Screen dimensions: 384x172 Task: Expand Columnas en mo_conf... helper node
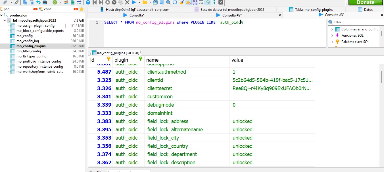click(x=332, y=29)
